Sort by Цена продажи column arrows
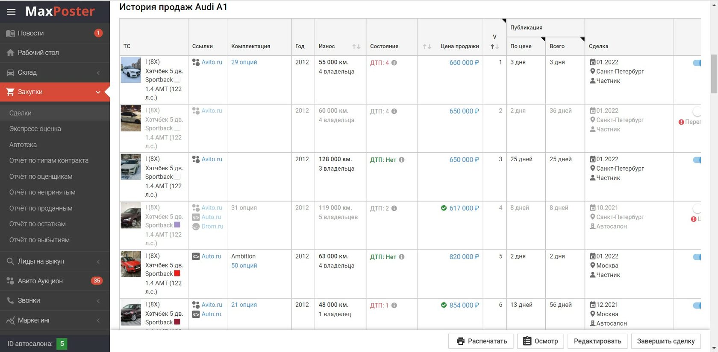The image size is (718, 352). tap(427, 47)
